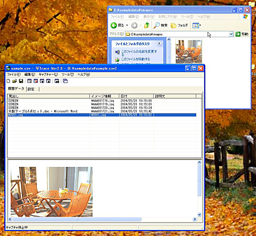Select the patio furniture thumbnail in Explorer

coord(189,52)
